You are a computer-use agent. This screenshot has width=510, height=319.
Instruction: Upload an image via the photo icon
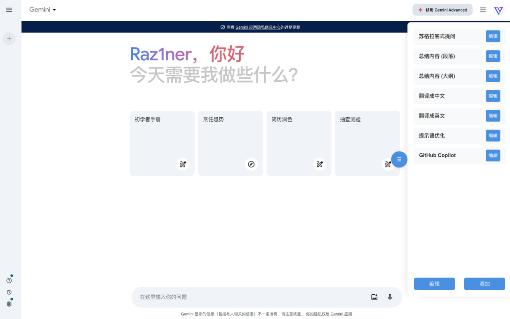(x=374, y=297)
